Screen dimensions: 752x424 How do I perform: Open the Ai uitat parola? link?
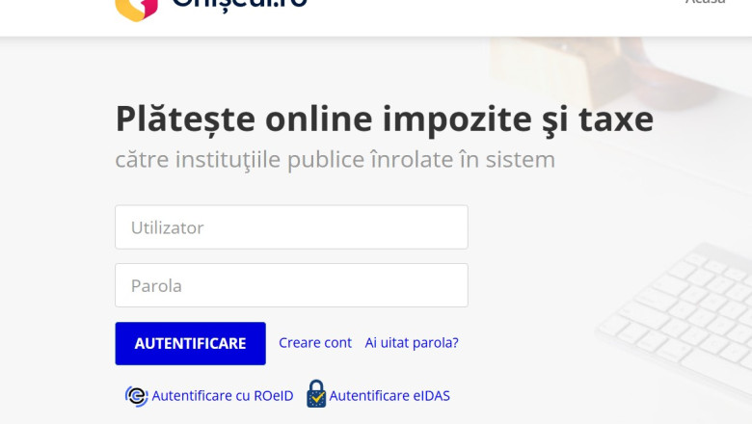[412, 342]
